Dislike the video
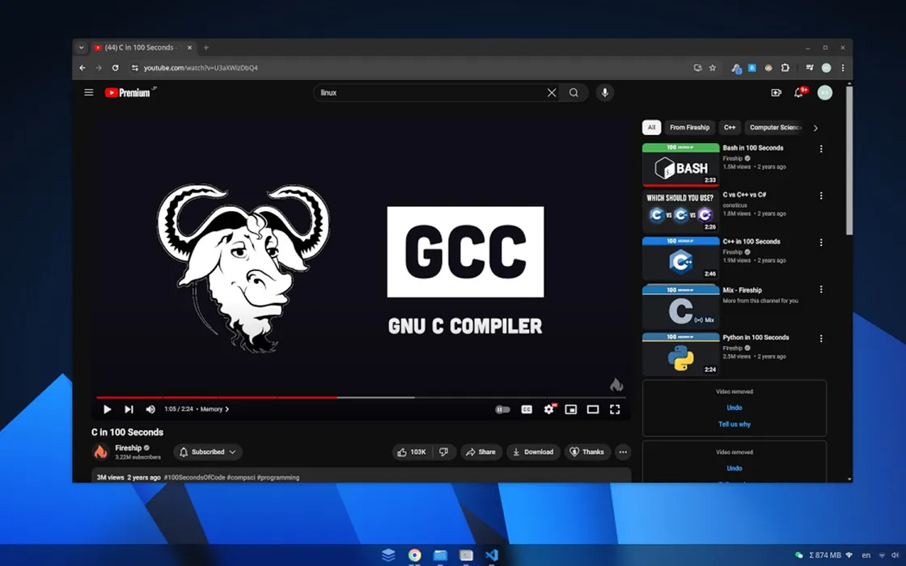This screenshot has height=566, width=906. coord(444,452)
